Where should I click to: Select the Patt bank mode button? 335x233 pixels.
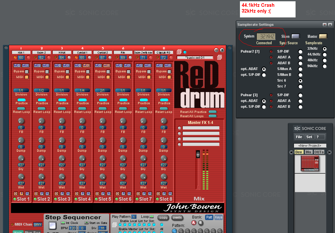pyautogui.click(x=209, y=217)
